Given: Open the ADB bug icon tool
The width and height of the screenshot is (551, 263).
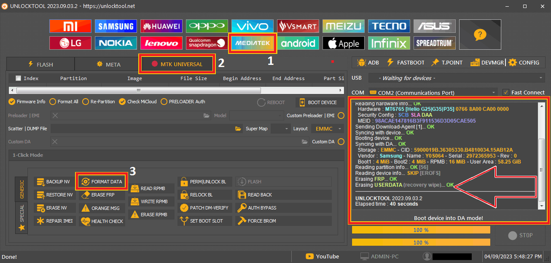Looking at the screenshot, I should [368, 62].
